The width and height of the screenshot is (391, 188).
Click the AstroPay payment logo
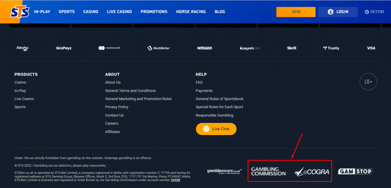(x=22, y=48)
